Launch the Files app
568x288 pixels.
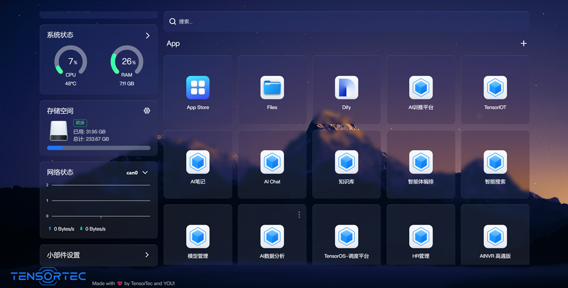272,88
